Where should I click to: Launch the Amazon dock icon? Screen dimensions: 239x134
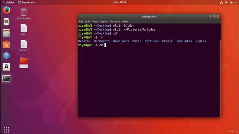coord(6,67)
